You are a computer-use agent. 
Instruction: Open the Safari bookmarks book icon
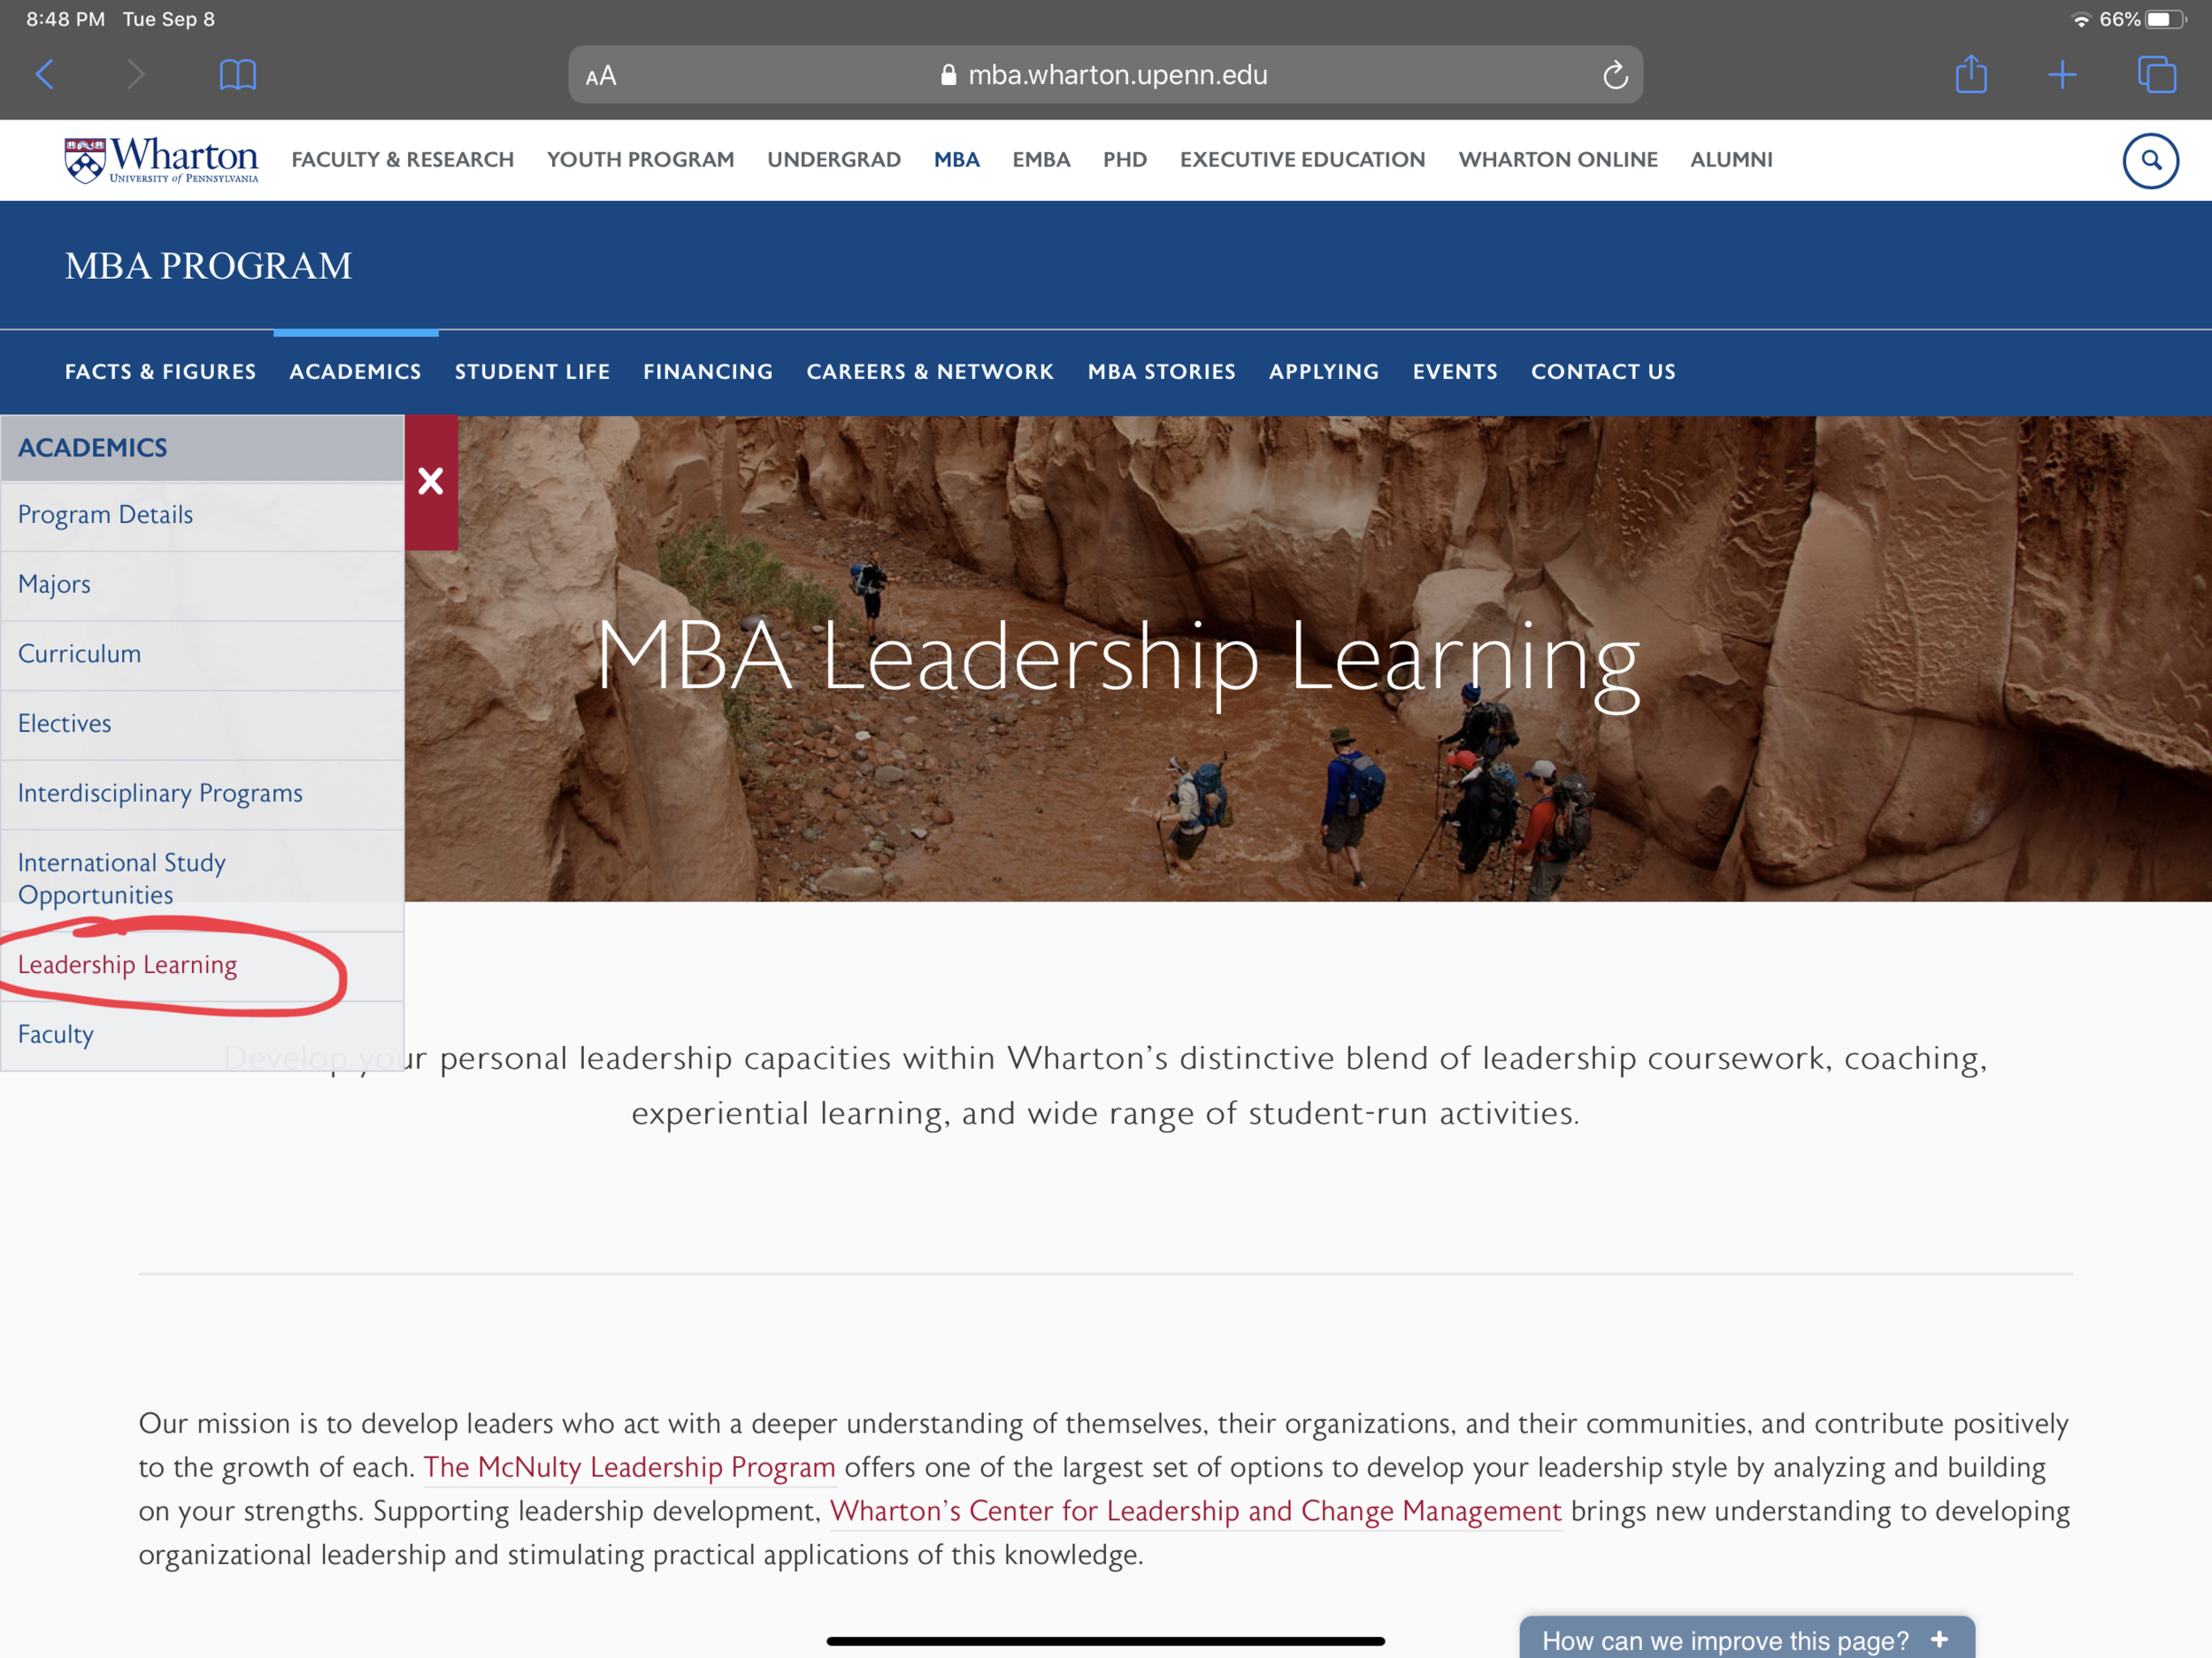[x=238, y=74]
